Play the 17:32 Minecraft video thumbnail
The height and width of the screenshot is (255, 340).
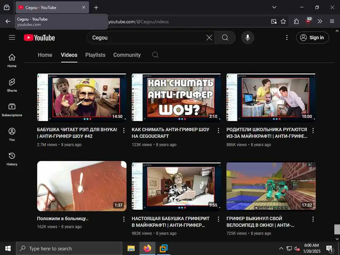click(x=271, y=186)
